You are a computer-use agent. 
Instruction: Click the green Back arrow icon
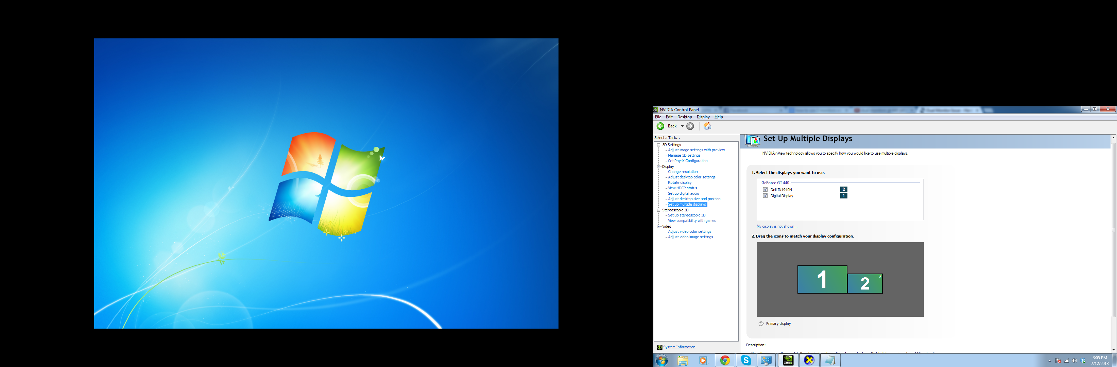pyautogui.click(x=660, y=126)
